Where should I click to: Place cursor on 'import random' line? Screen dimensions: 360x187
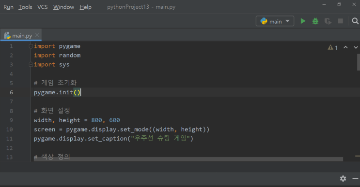click(57, 56)
